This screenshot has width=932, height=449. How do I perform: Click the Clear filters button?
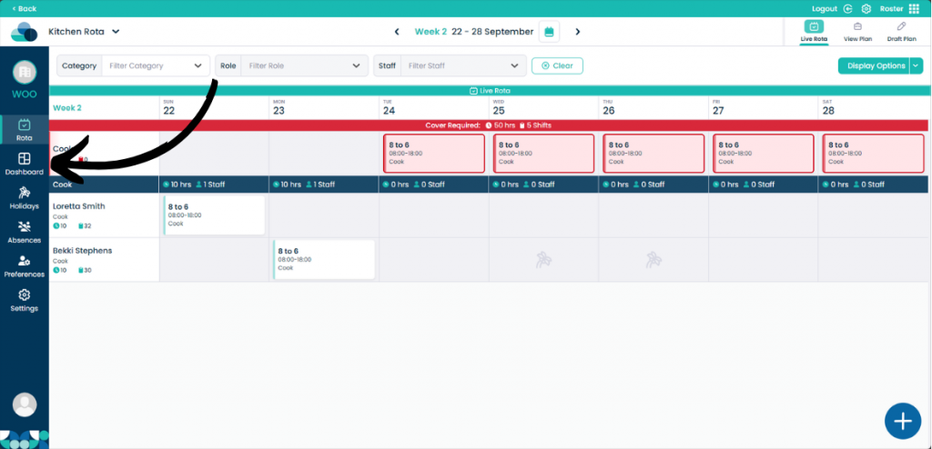(x=557, y=66)
